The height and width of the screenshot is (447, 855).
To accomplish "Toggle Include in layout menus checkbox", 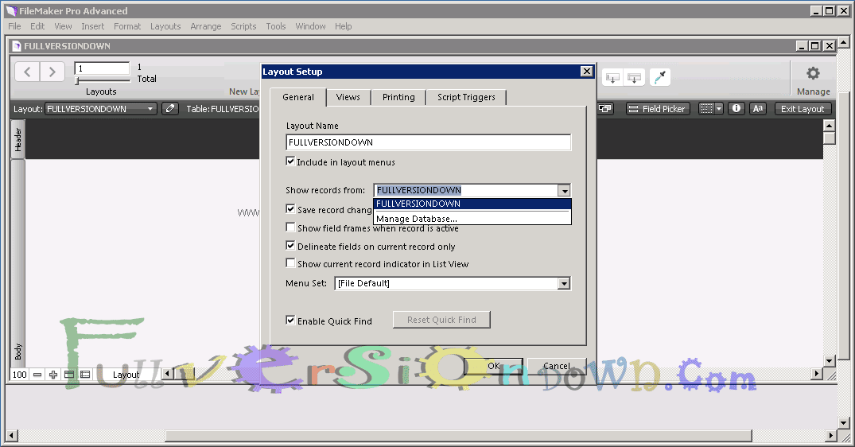I will point(290,161).
